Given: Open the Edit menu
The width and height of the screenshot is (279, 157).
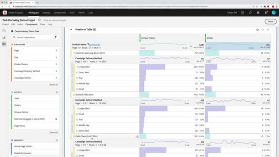Looking at the screenshot, I should pyautogui.click(x=13, y=24).
